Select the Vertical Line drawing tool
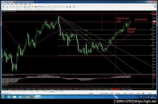The width and height of the screenshot is (158, 104). (9, 9)
